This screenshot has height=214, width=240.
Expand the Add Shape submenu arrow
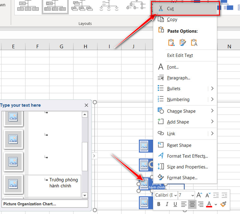click(x=212, y=122)
